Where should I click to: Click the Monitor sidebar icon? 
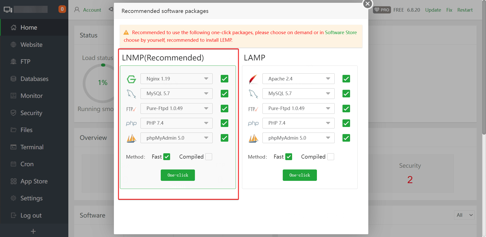(13, 96)
